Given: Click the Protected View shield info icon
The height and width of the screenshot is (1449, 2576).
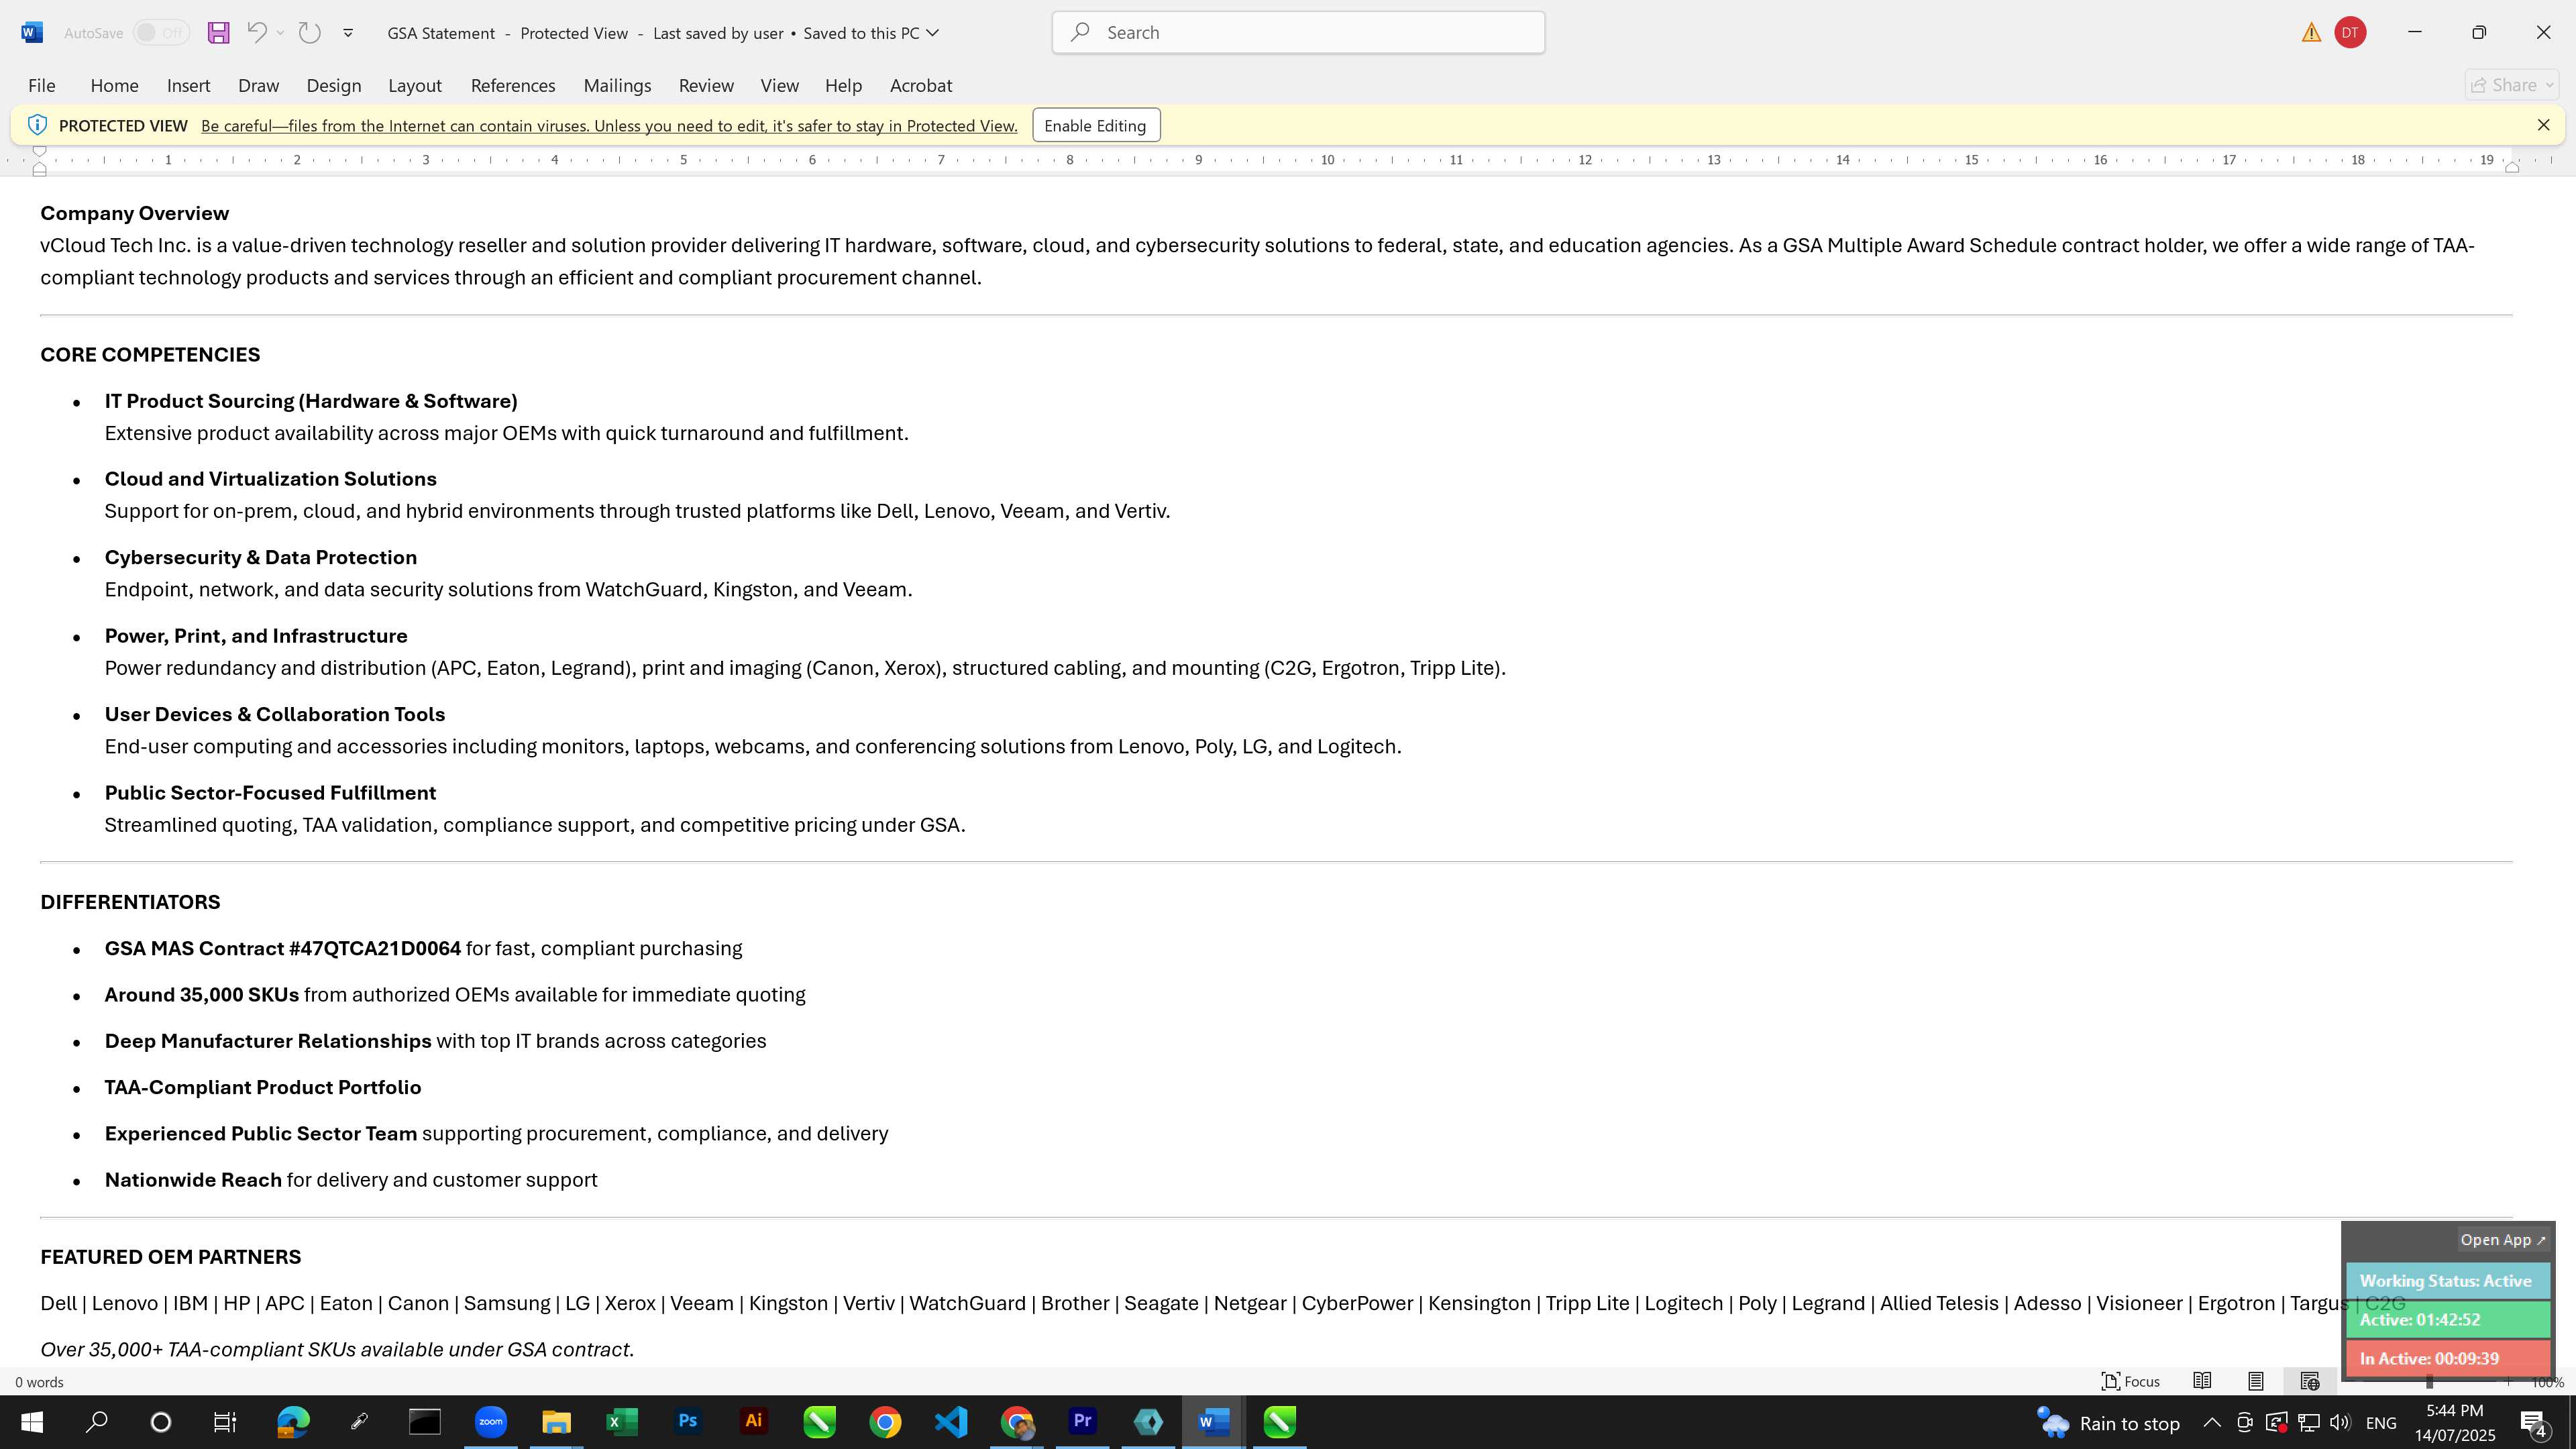Looking at the screenshot, I should click(x=37, y=125).
